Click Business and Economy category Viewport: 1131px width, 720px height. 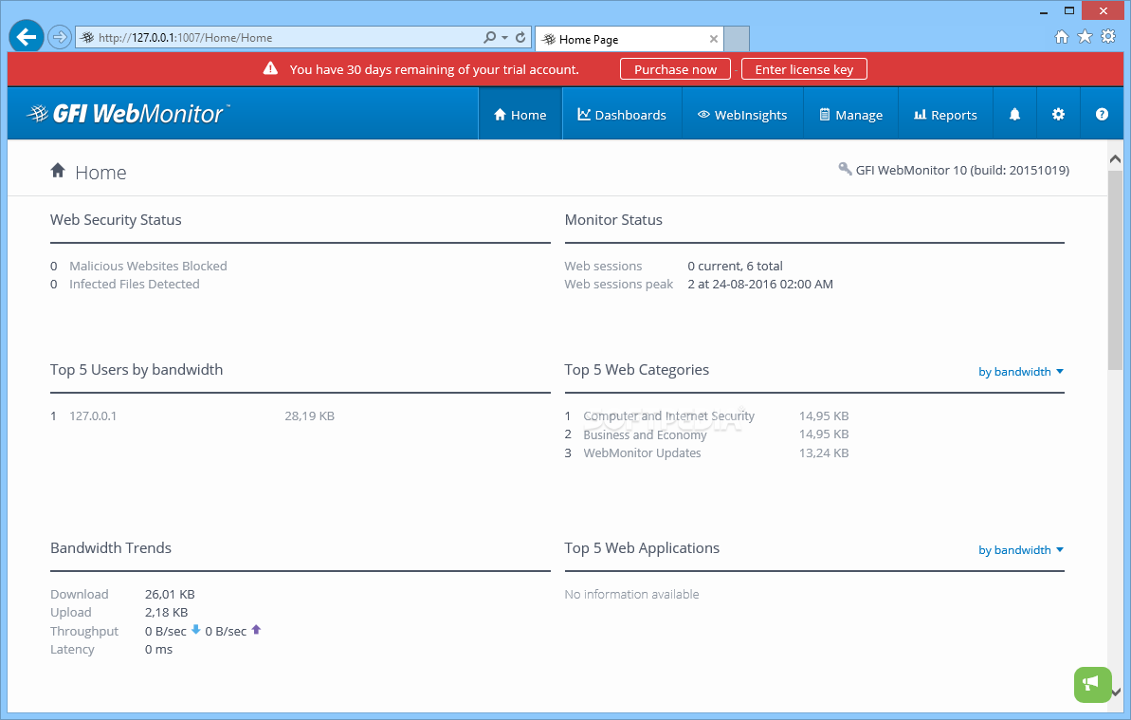tap(645, 435)
